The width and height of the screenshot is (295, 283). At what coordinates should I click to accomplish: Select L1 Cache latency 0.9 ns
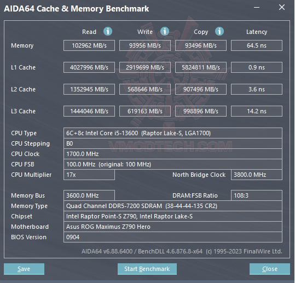point(257,67)
